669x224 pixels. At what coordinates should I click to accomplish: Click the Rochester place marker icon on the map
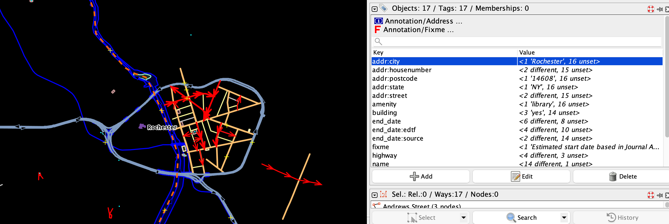142,126
